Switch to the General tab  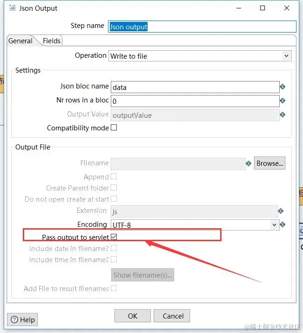tap(20, 41)
